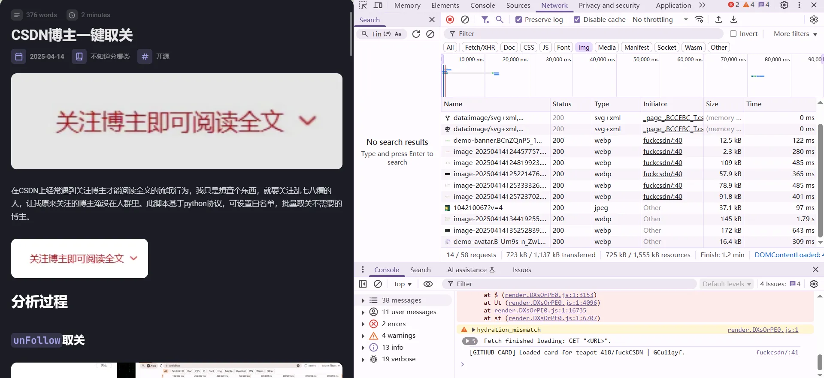The image size is (824, 378).
Task: Create a live expression eye icon
Action: [x=428, y=284]
